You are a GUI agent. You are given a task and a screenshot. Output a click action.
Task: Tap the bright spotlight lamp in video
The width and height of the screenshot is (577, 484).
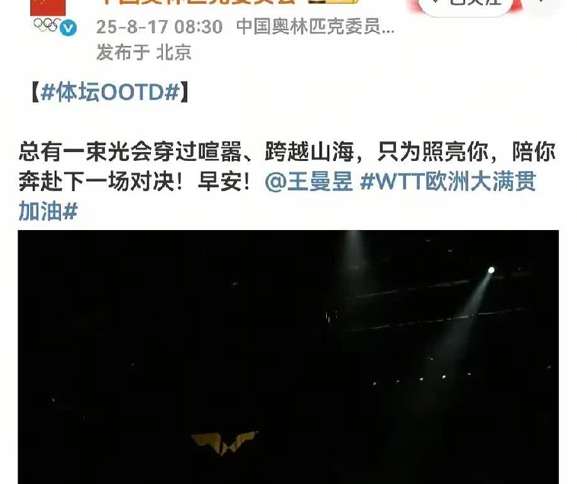[x=492, y=270]
